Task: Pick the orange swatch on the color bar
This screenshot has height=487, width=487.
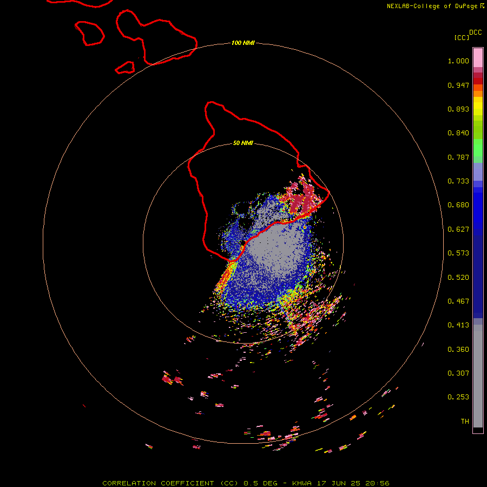Action: pyautogui.click(x=478, y=94)
